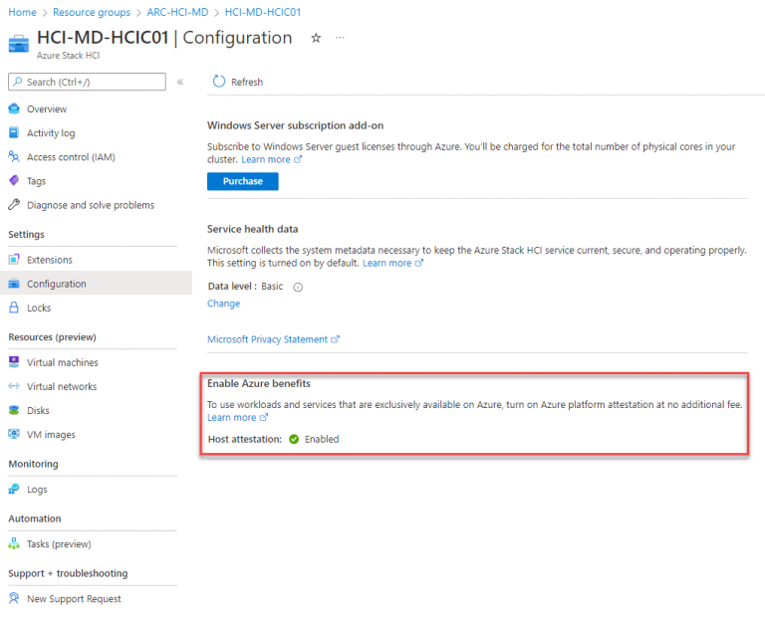Click the Overview icon in sidebar
Viewport: 765px width, 624px height.
[14, 109]
